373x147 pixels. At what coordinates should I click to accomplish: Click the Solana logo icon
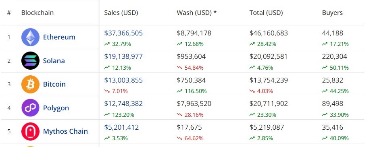click(x=30, y=60)
